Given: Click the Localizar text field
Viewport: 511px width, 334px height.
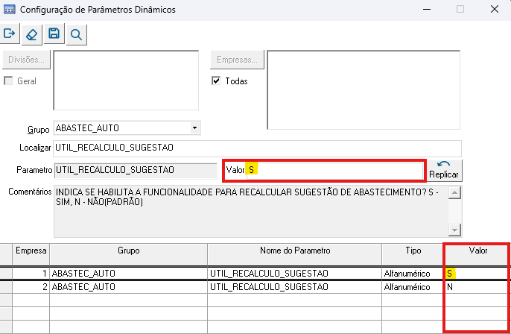Looking at the screenshot, I should click(258, 148).
